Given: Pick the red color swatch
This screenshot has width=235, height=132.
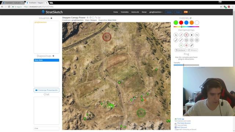Looking at the screenshot, I should point(181,23).
